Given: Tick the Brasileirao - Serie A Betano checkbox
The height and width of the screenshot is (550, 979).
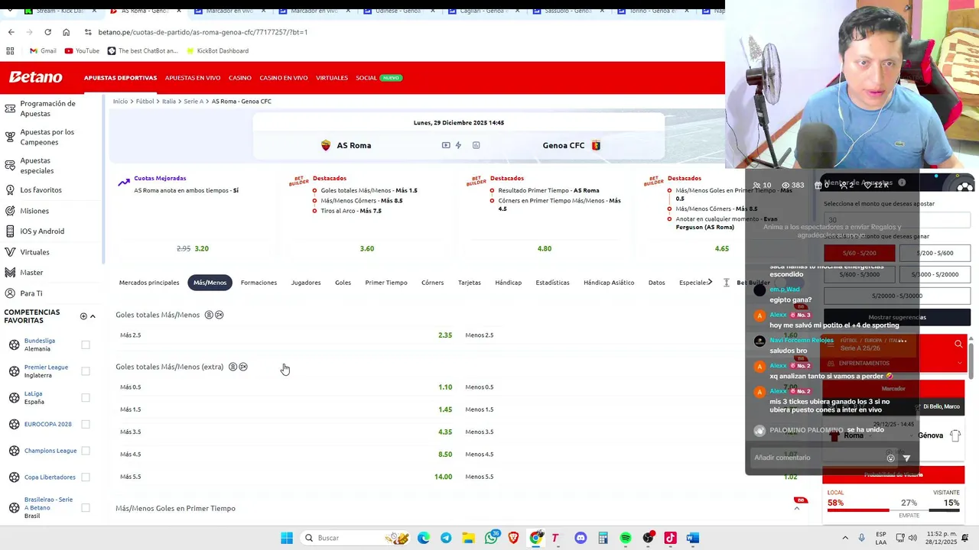Looking at the screenshot, I should [x=86, y=507].
